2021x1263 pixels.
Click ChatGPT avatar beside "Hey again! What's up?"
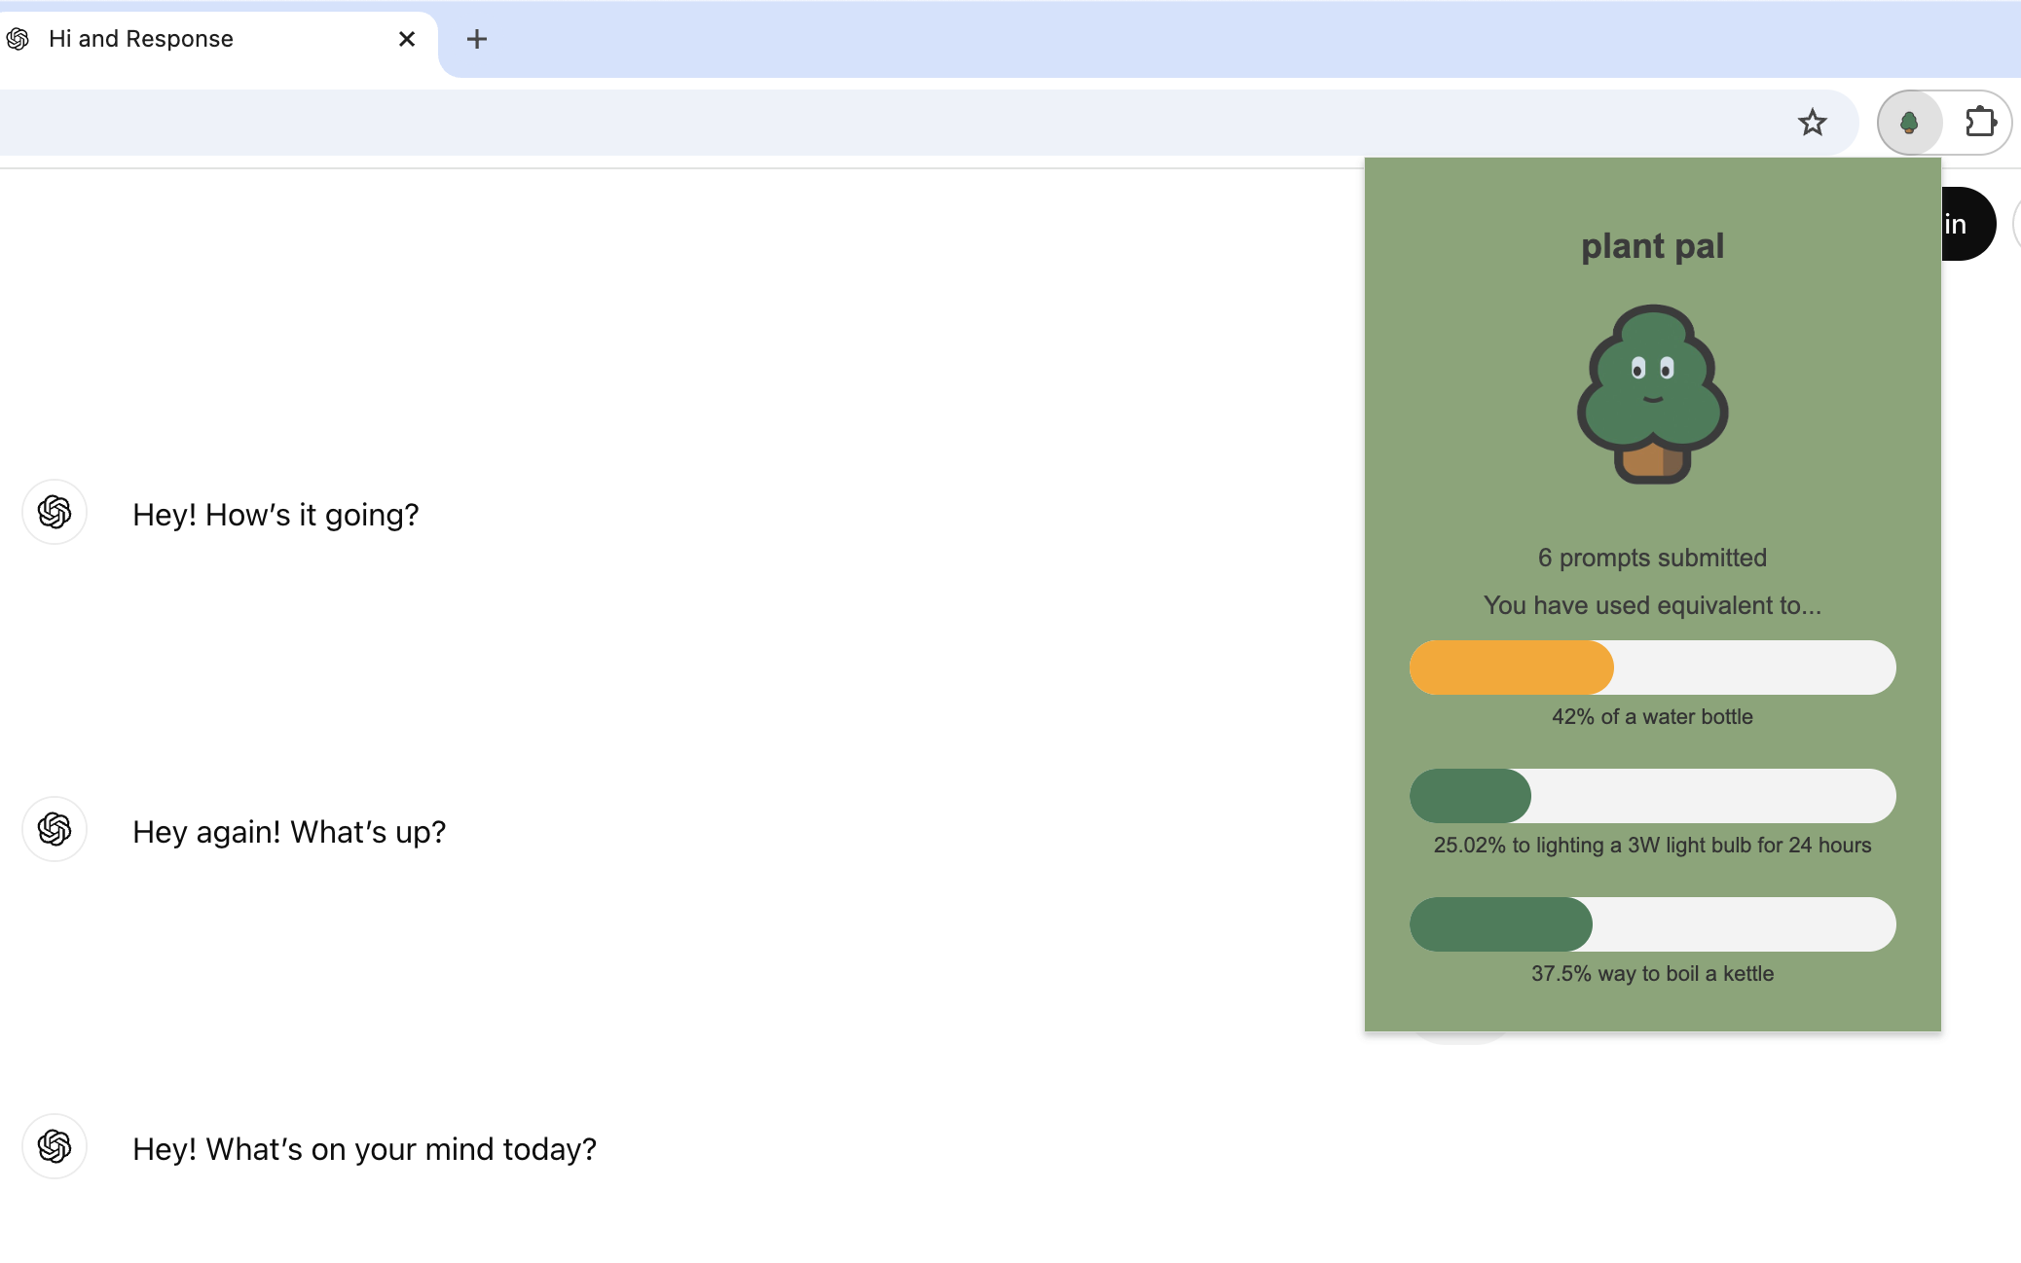click(x=55, y=829)
